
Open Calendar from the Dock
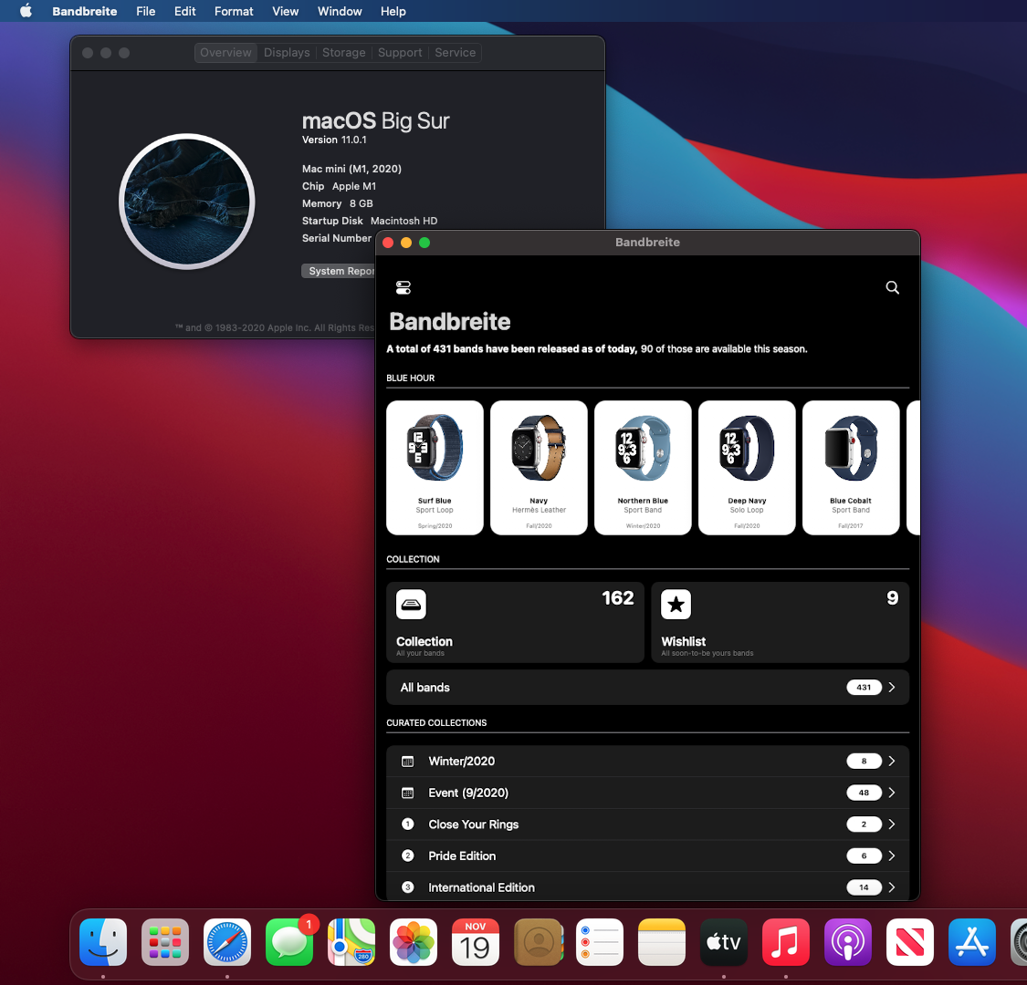point(476,942)
